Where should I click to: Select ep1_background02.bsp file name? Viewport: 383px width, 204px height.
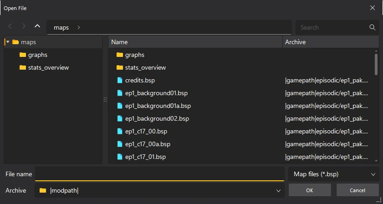coord(157,118)
